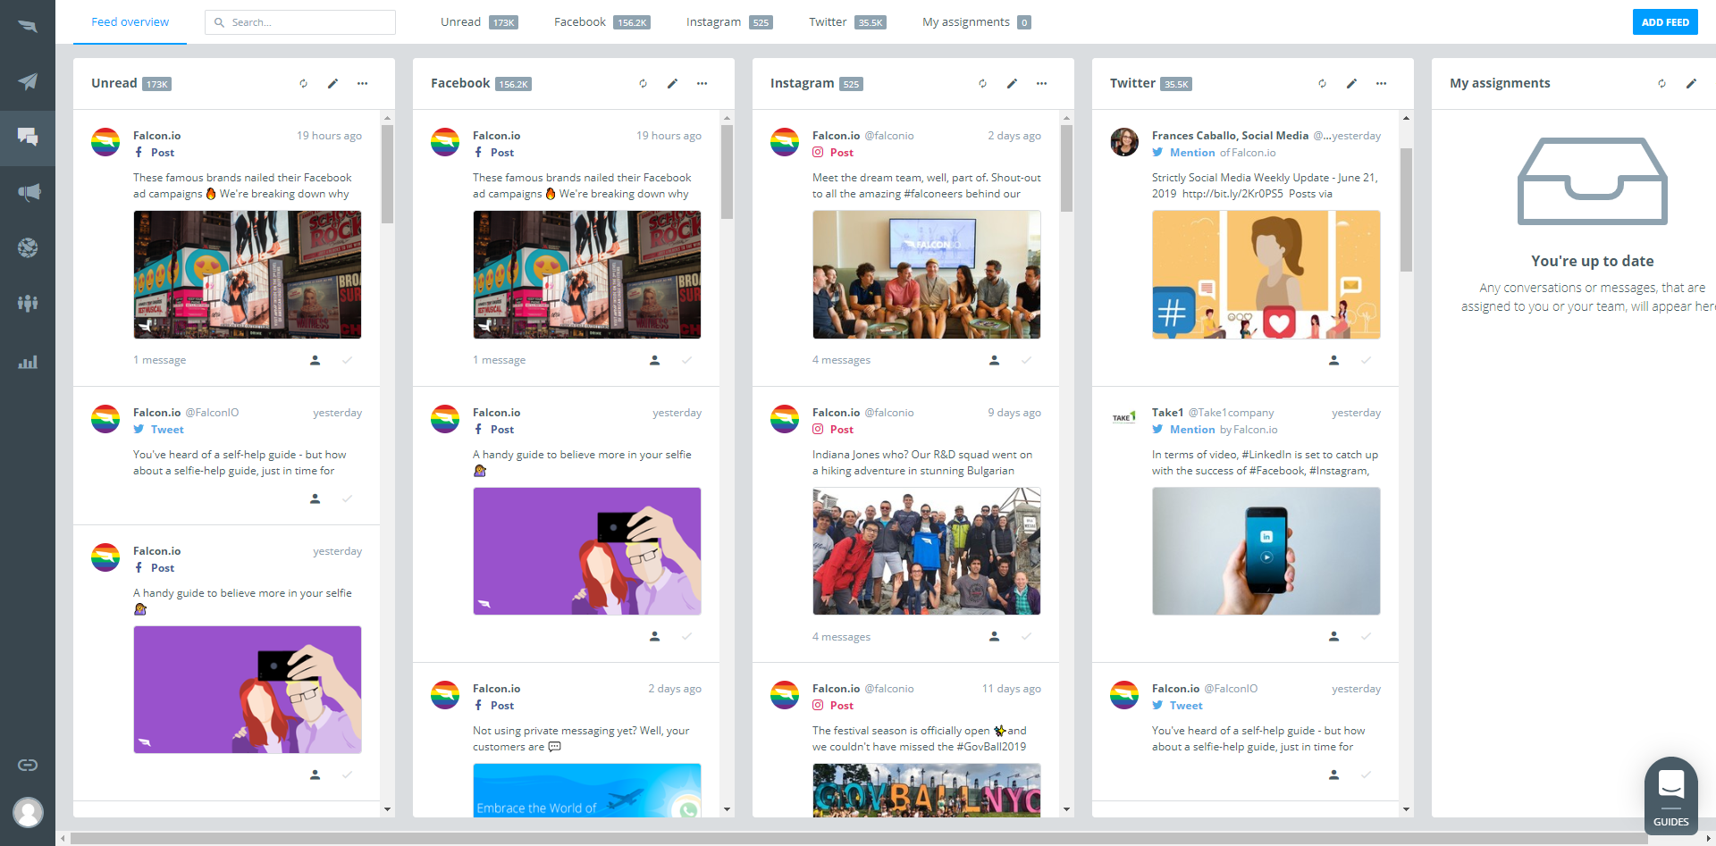Click the #GovBall2019 hashtag in Instagram post
This screenshot has width=1716, height=846.
(x=991, y=747)
